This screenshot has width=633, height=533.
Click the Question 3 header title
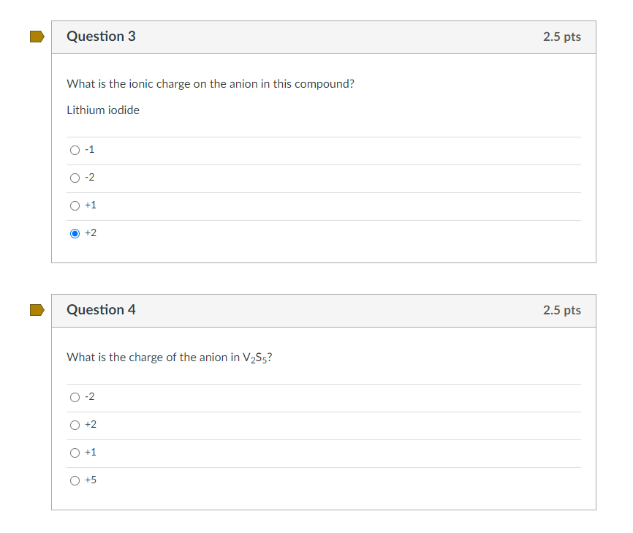coord(101,37)
